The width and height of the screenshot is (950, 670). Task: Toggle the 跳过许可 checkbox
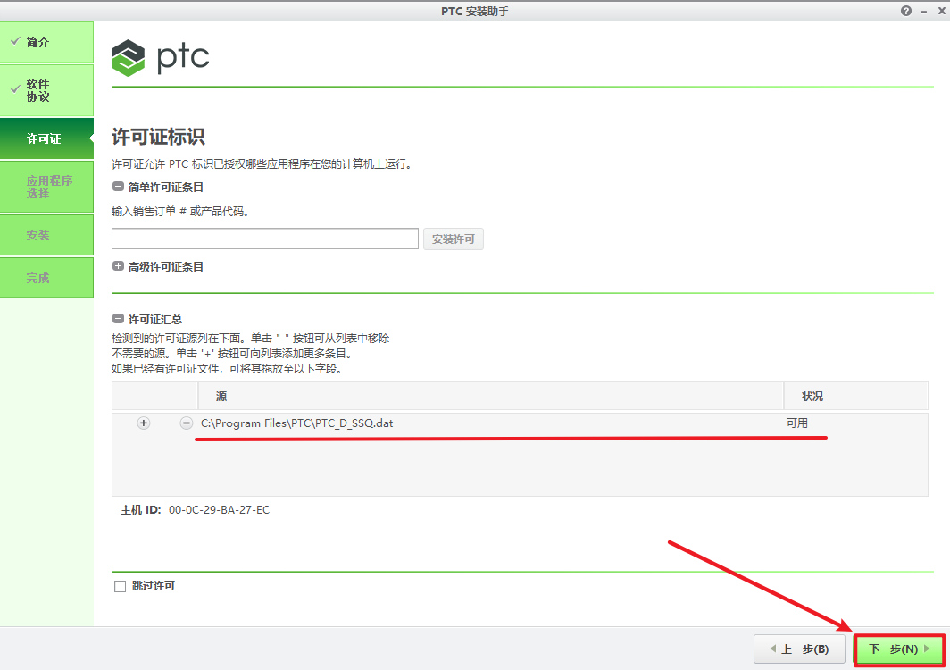click(x=120, y=587)
